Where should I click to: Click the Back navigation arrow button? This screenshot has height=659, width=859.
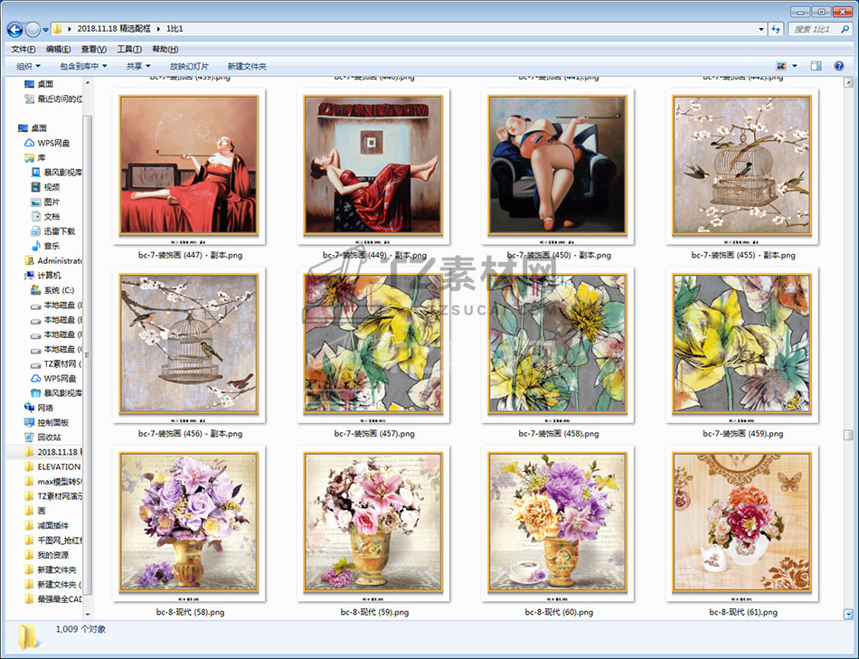(x=14, y=29)
